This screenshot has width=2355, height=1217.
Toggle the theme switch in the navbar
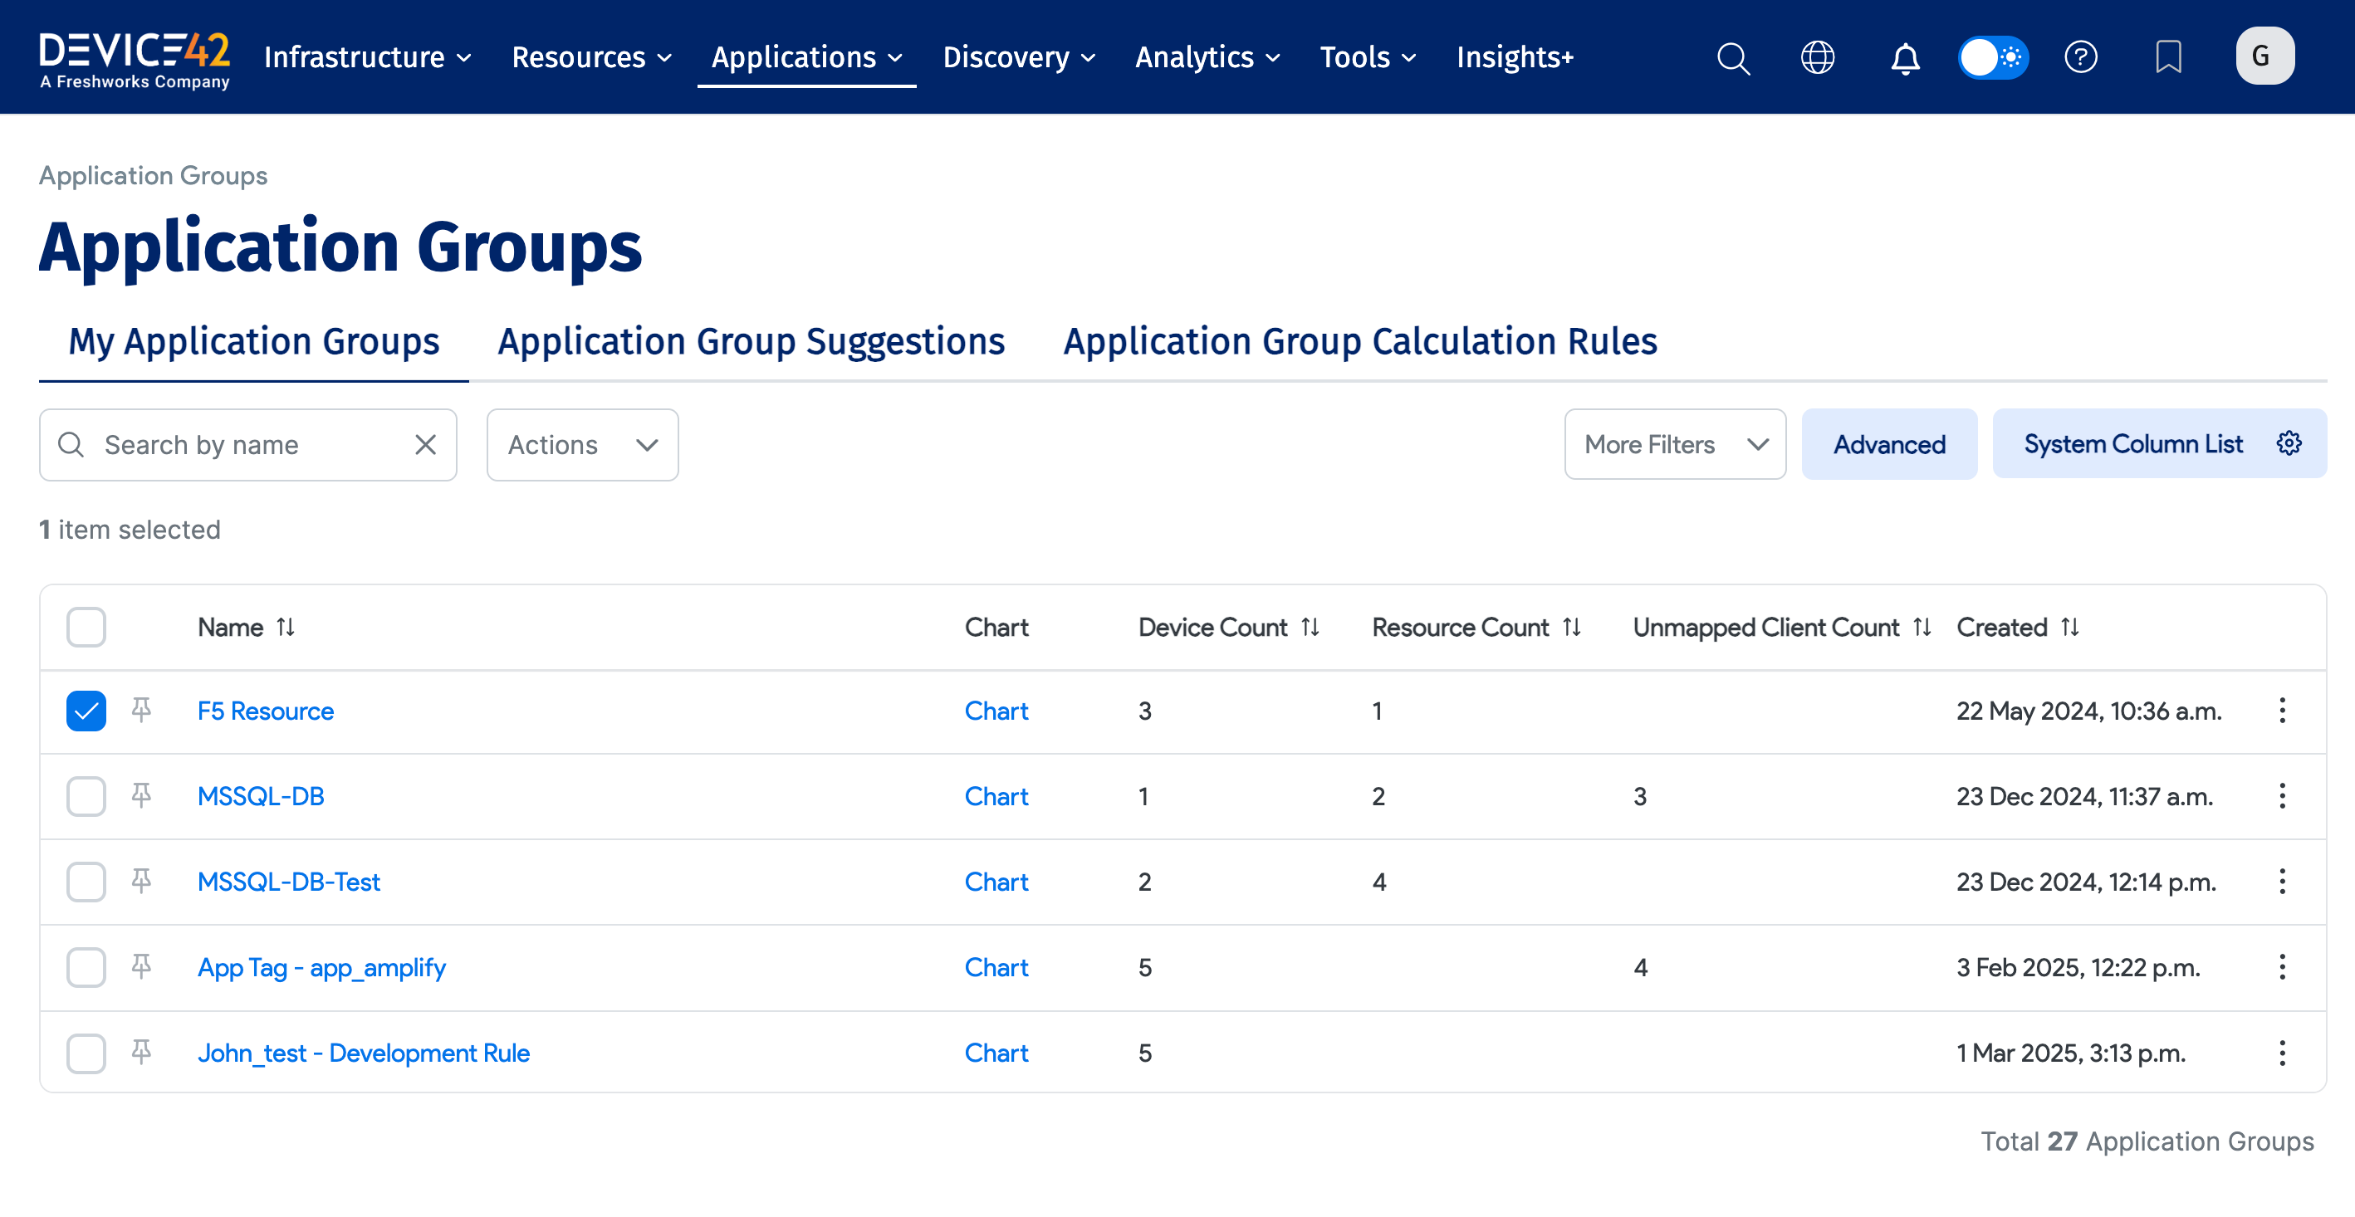click(x=1993, y=56)
